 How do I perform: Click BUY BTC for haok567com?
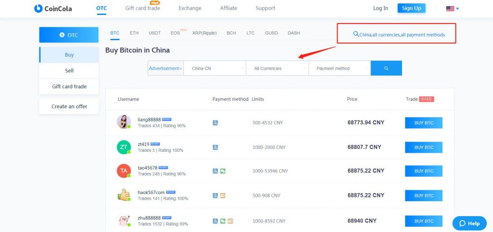pos(424,195)
